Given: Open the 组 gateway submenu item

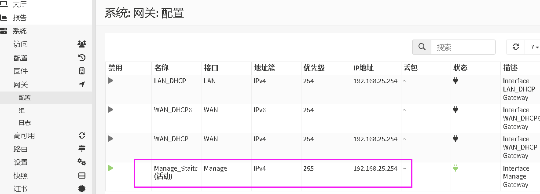Looking at the screenshot, I should (22, 110).
